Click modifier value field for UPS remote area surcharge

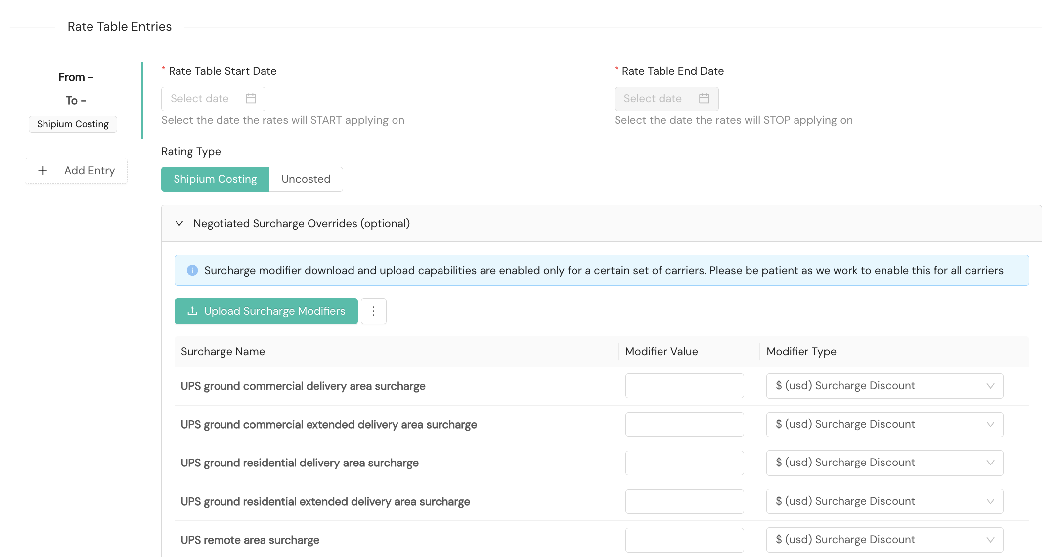pos(684,540)
